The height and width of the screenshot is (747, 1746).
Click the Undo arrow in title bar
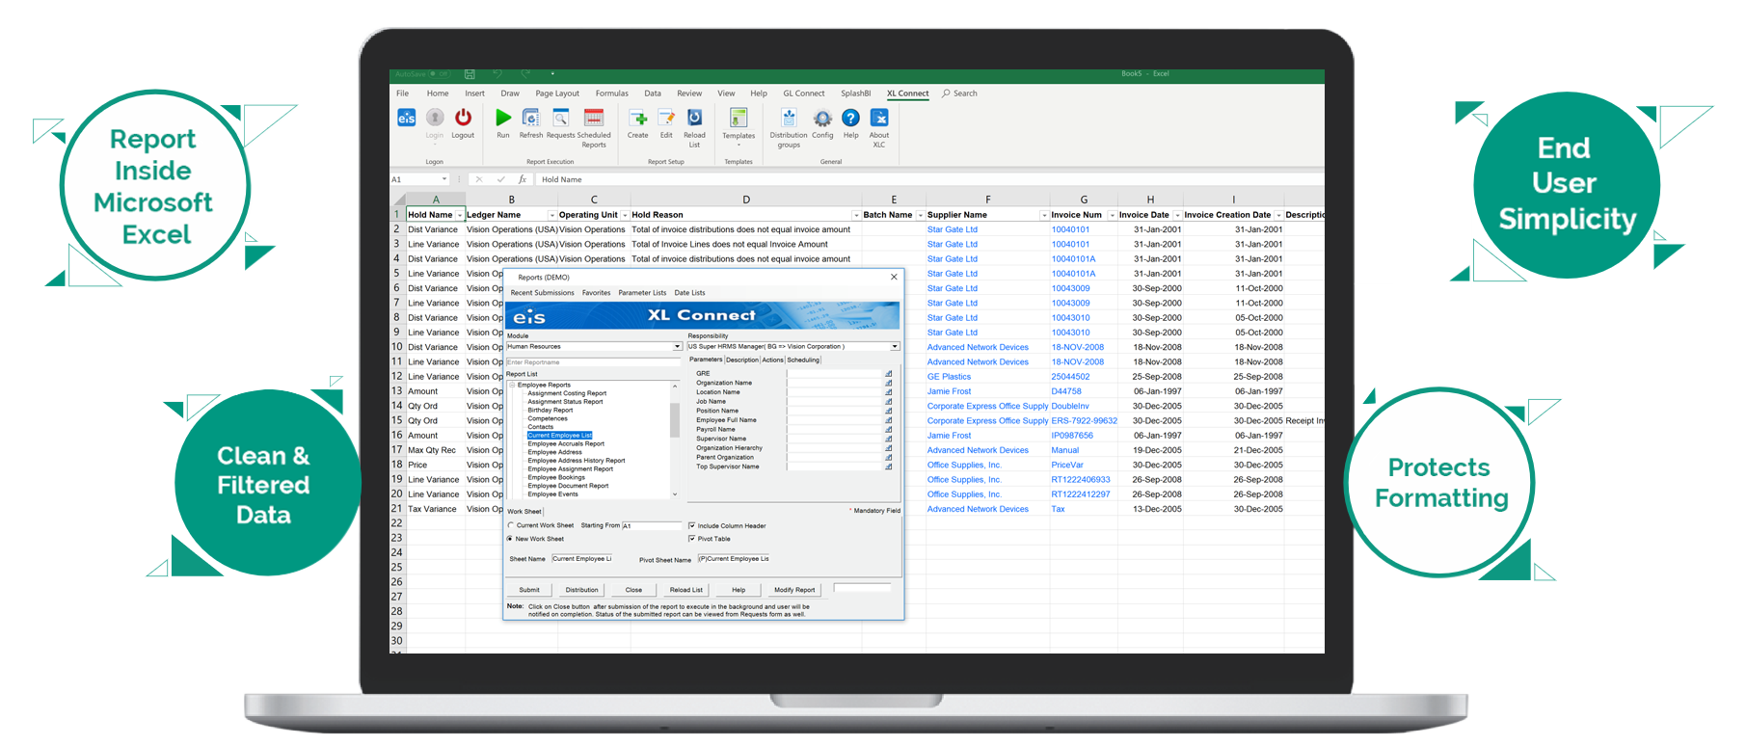coord(497,74)
